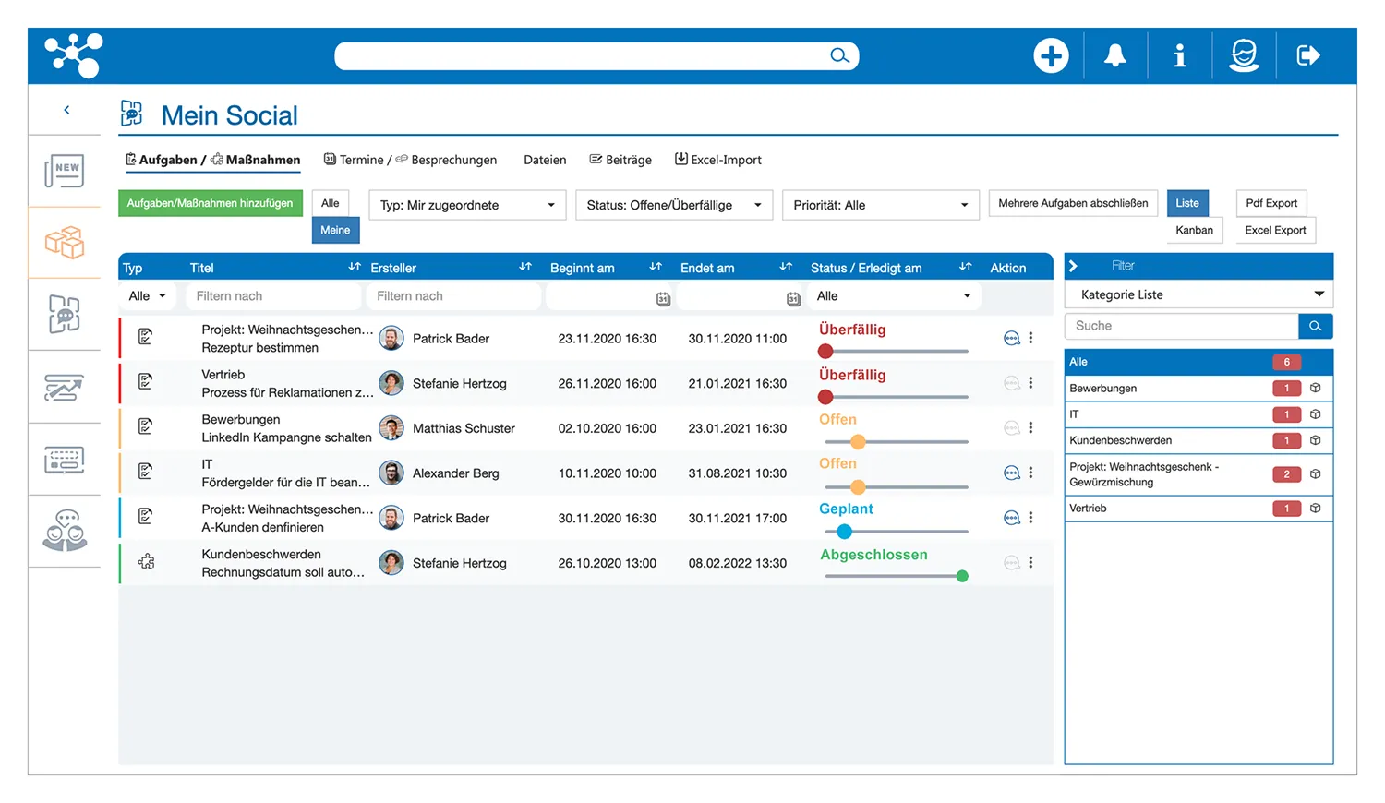Click the cube icon next to Bewerbungen

[1316, 389]
